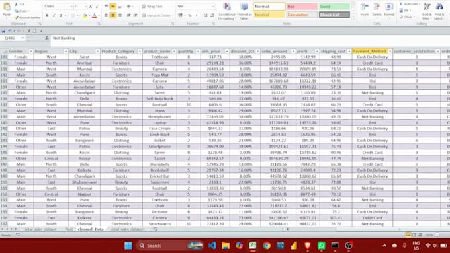Click the Insert Function fx icon
This screenshot has height=253, width=450.
[x=47, y=38]
